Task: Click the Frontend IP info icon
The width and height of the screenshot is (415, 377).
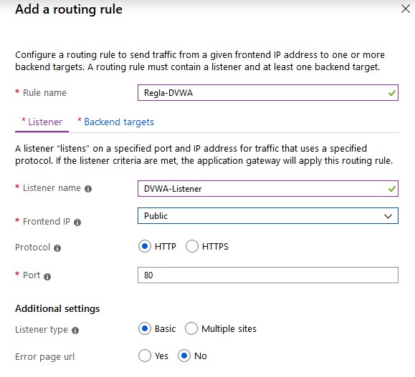Action: [x=77, y=222]
